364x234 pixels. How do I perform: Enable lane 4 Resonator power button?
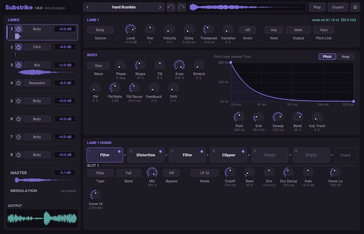[x=19, y=83]
